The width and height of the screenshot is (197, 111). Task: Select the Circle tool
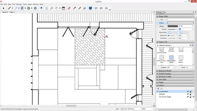click(29, 8)
